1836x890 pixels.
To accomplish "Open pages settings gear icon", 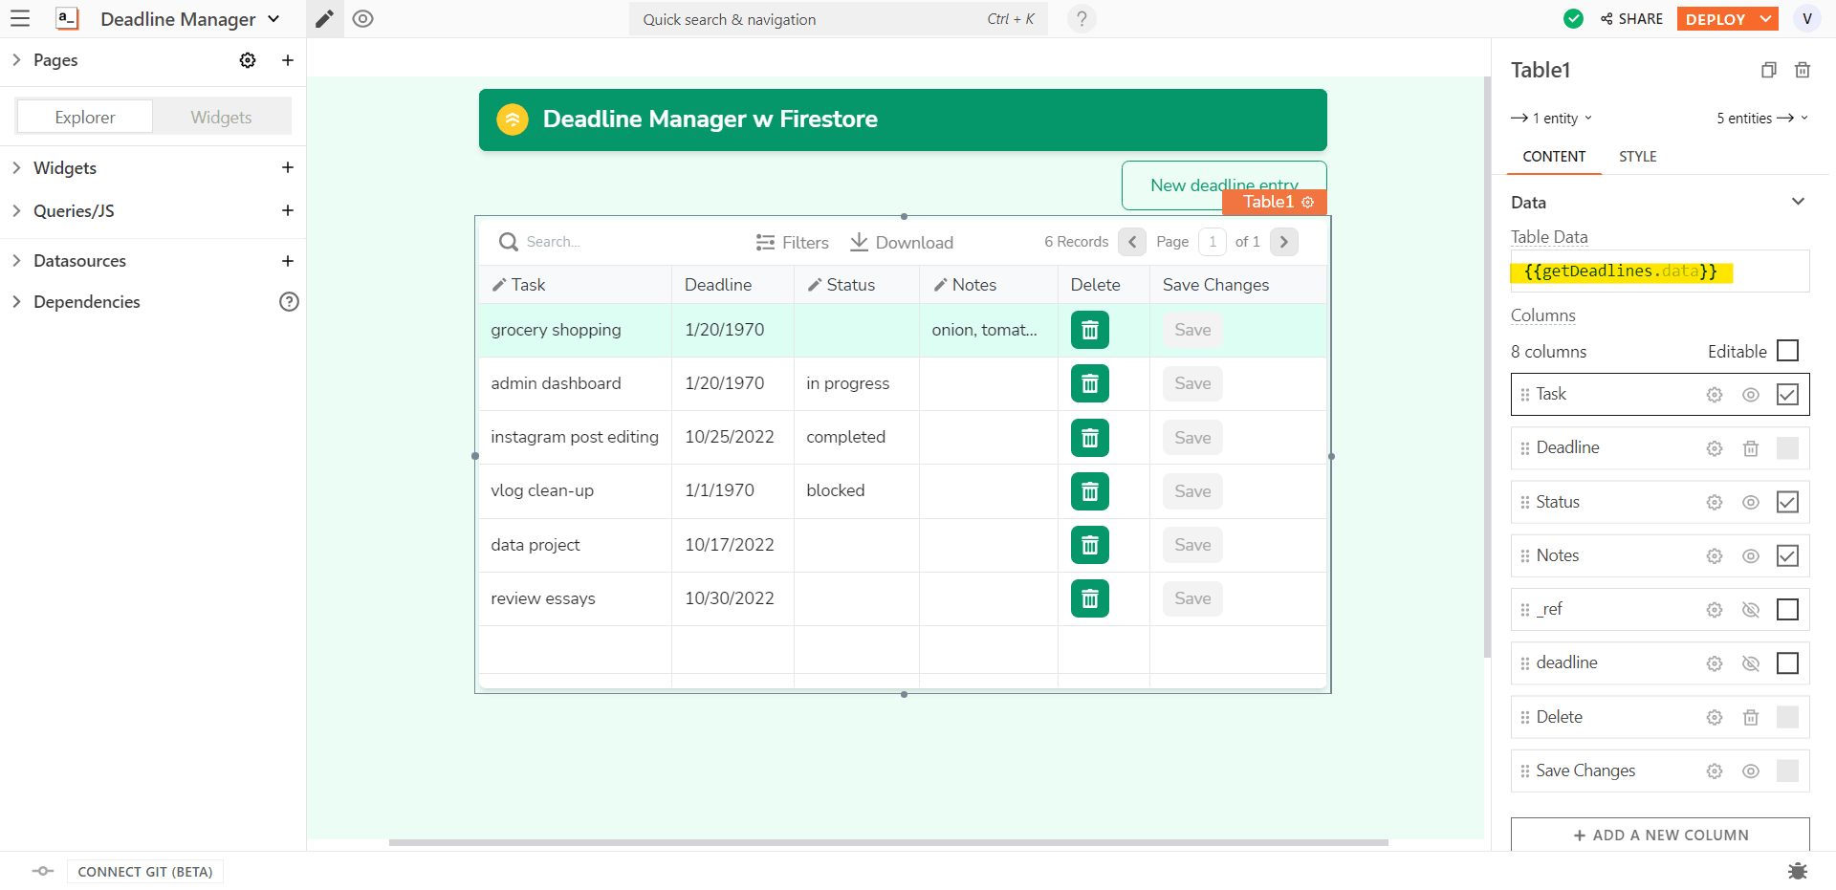I will pyautogui.click(x=248, y=60).
